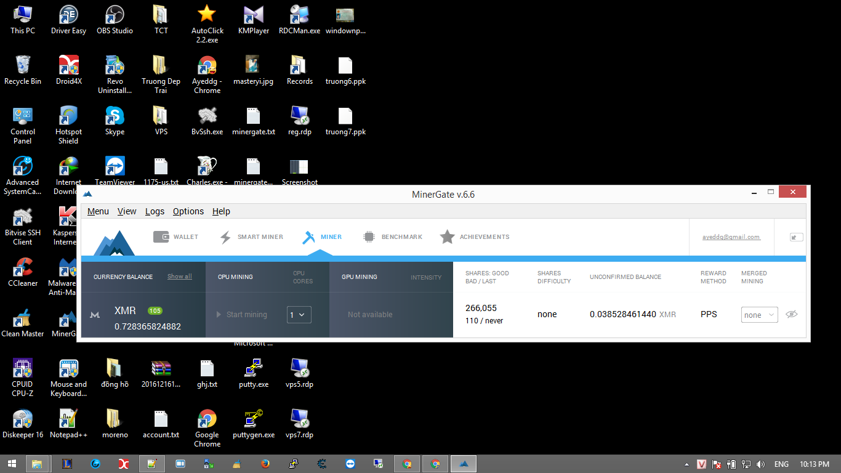This screenshot has width=841, height=473.
Task: Click the green 105 badge next to XMR
Action: pyautogui.click(x=155, y=311)
